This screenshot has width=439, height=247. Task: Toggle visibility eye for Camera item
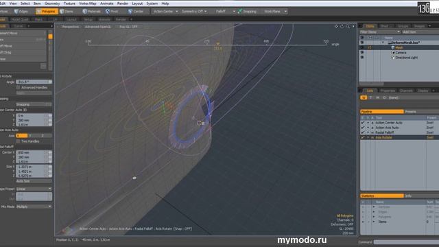pyautogui.click(x=361, y=52)
